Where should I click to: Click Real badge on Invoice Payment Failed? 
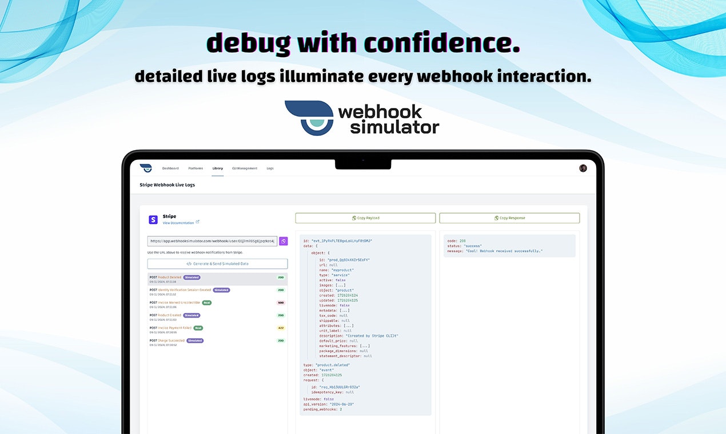pyautogui.click(x=198, y=328)
